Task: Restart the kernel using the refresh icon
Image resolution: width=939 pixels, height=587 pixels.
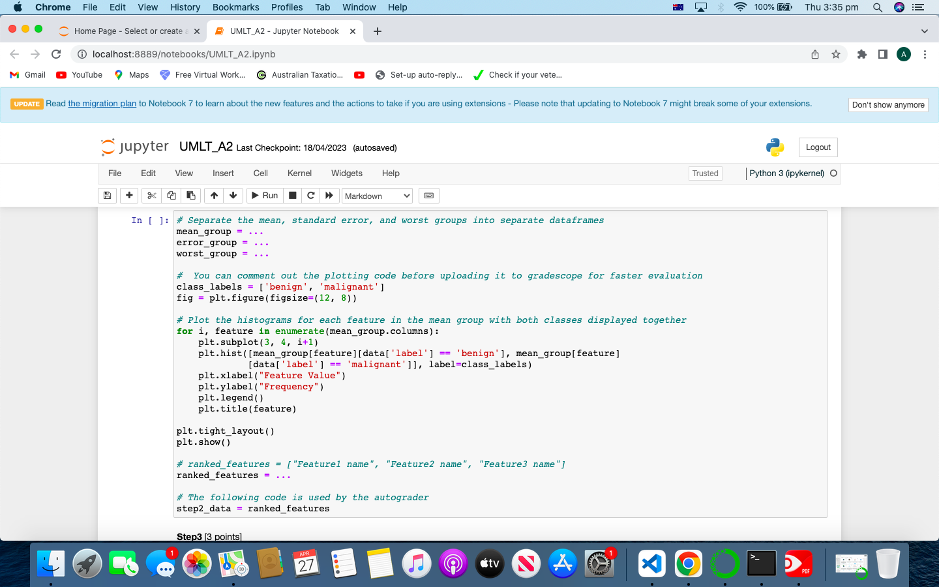Action: coord(311,195)
